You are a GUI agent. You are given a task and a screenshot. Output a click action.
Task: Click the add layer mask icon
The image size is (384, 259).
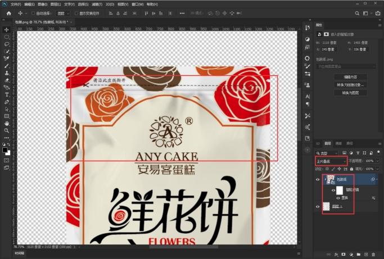[x=344, y=255]
